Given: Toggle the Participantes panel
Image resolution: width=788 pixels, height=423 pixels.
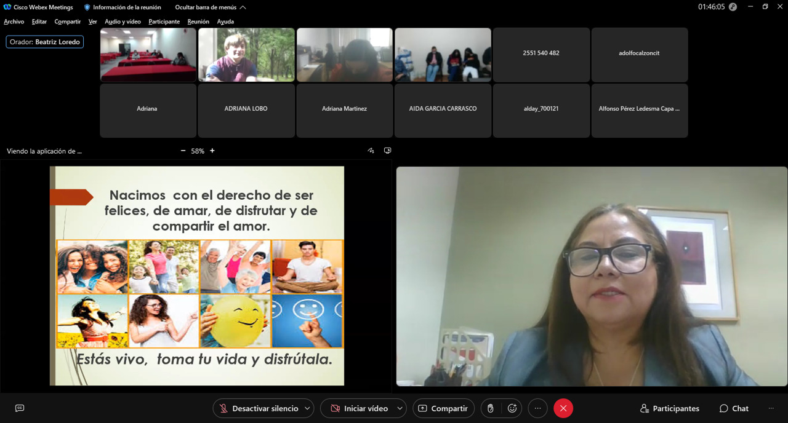Looking at the screenshot, I should click(x=670, y=408).
